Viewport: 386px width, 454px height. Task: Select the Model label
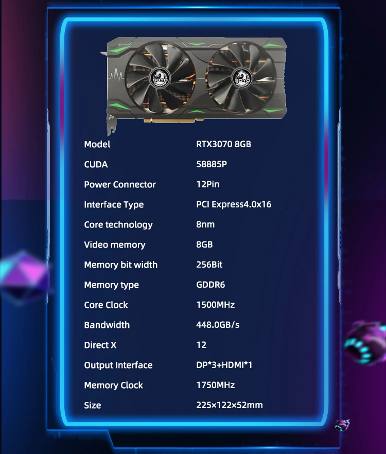pos(97,145)
